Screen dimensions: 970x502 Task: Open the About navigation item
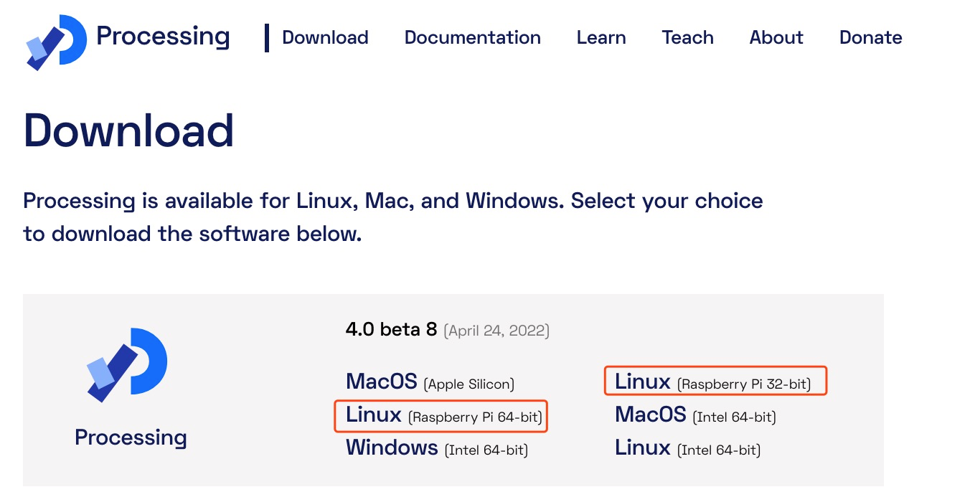(776, 37)
